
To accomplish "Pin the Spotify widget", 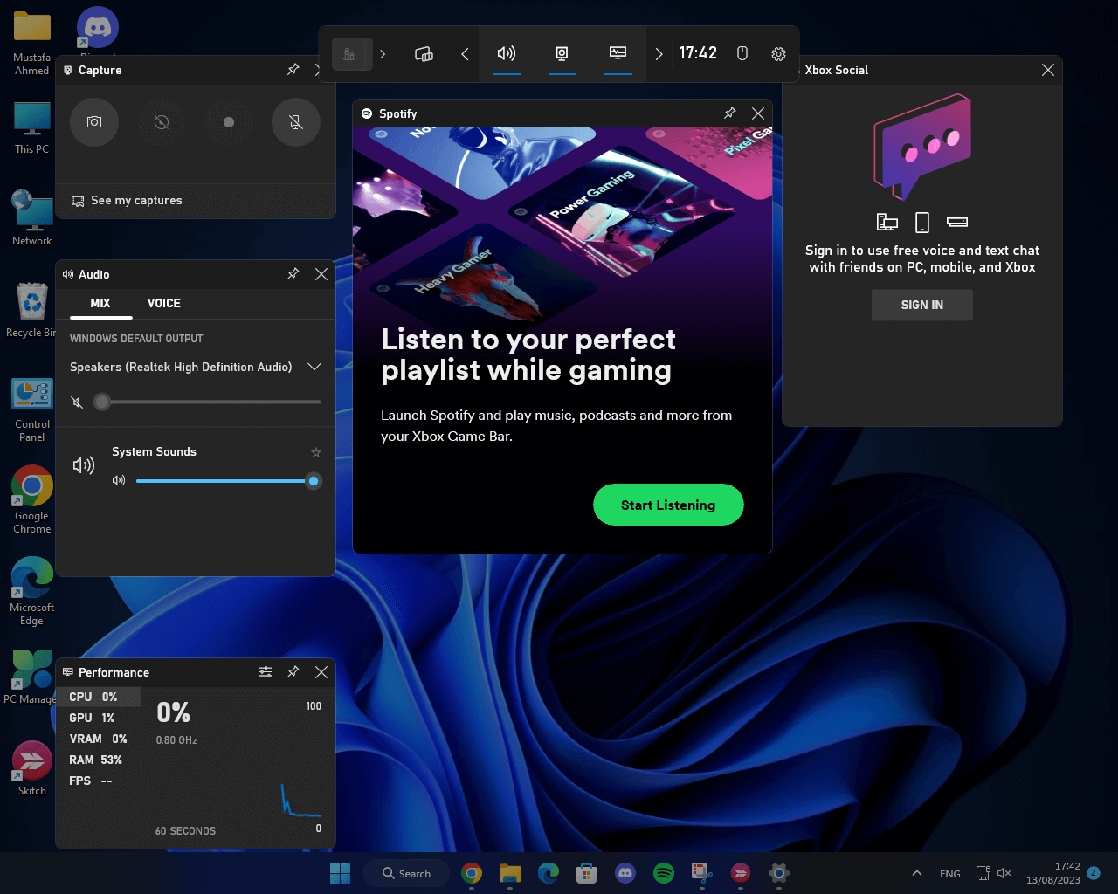I will click(x=730, y=113).
